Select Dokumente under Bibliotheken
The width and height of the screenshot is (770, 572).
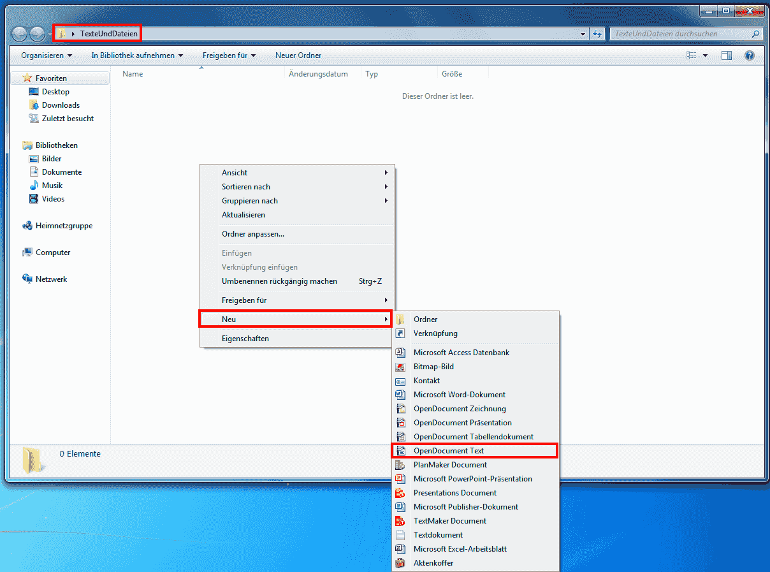point(62,172)
